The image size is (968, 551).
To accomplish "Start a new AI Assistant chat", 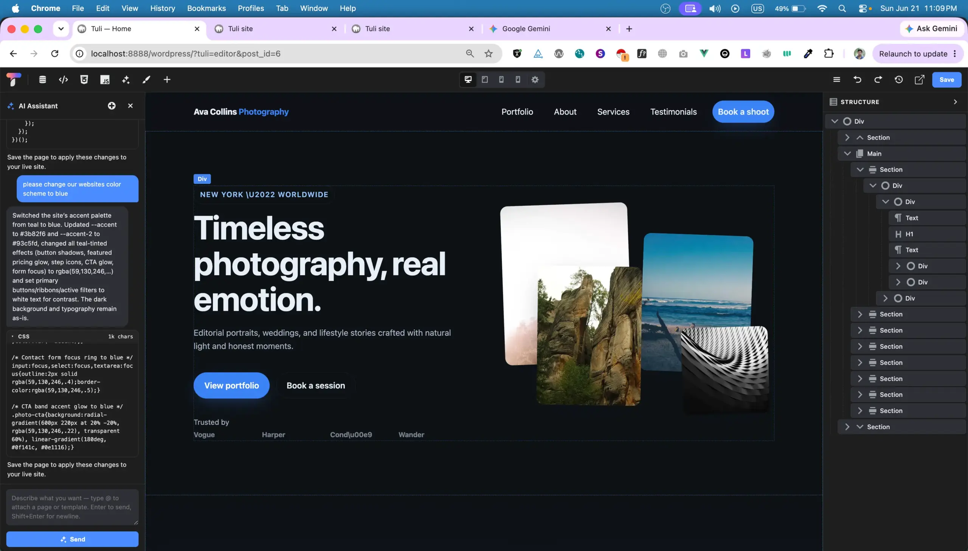I will coord(112,106).
